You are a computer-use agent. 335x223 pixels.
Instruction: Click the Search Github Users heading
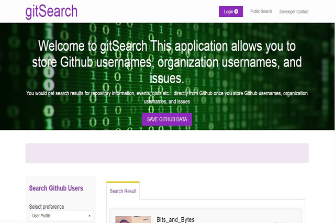(56, 188)
